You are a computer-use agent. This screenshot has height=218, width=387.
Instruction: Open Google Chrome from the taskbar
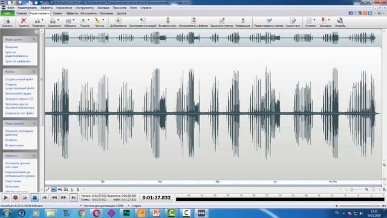82,213
